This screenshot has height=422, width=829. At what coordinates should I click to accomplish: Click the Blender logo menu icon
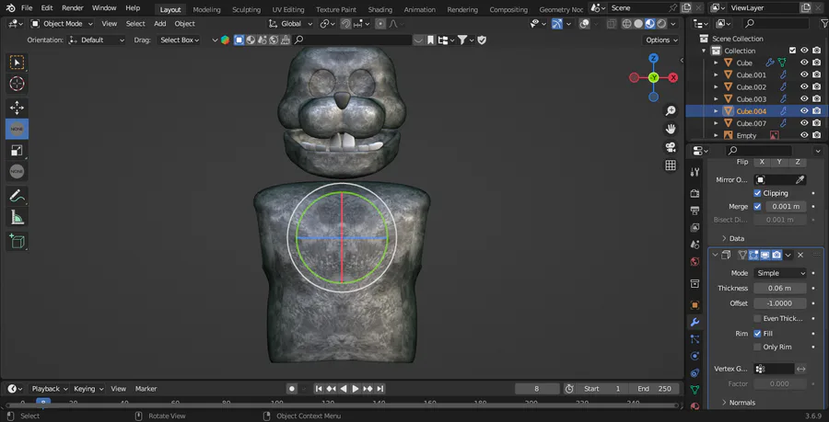pyautogui.click(x=10, y=8)
